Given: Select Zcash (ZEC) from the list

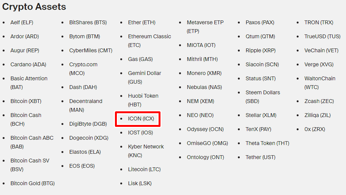Looking at the screenshot, I should tap(319, 101).
